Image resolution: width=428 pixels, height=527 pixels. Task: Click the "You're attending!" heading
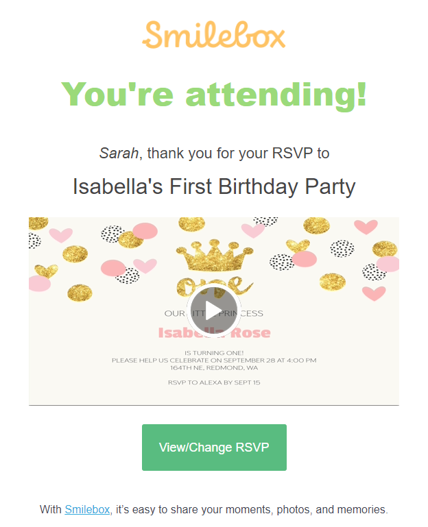coord(214,95)
